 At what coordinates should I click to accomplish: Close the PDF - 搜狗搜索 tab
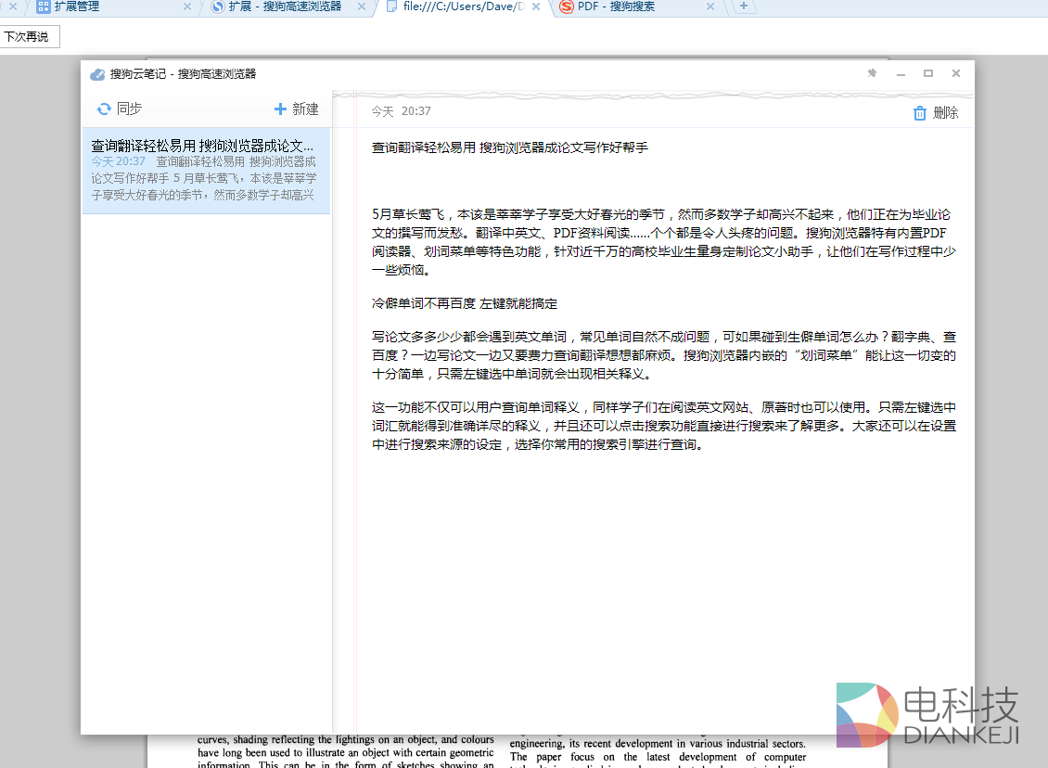pos(710,6)
